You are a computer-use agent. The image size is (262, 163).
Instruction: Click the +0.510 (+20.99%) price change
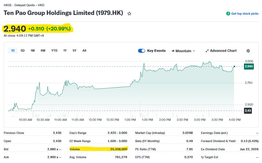point(49,29)
